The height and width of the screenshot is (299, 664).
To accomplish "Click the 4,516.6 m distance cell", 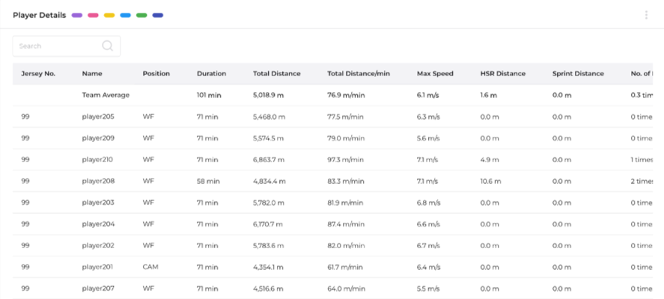I will coord(268,289).
